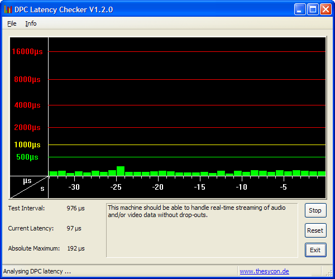Screen dimensions: 335x279
Task: Close the DPC Latency Checker window
Action: point(326,9)
